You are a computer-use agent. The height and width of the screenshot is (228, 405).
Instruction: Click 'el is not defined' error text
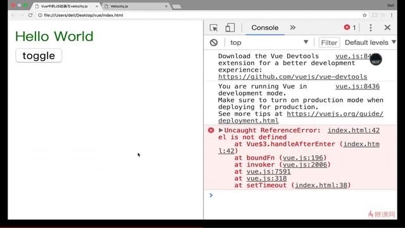point(252,137)
